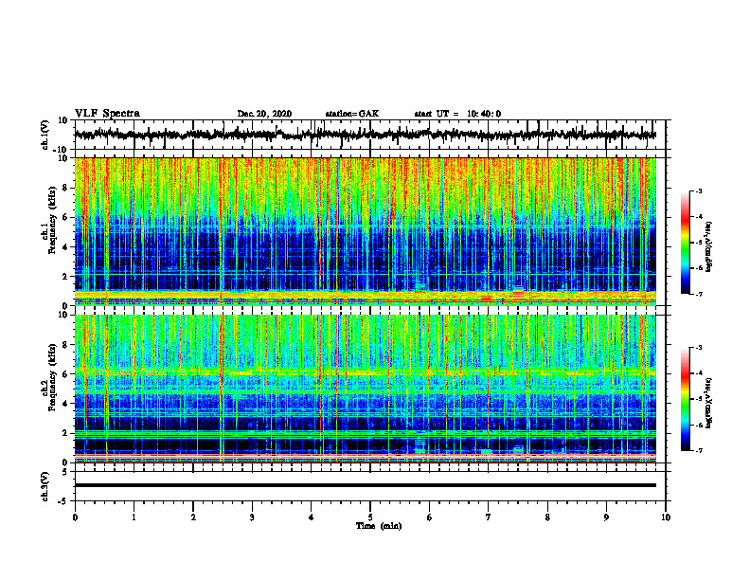Viewport: 750px width, 580px height.
Task: Click the "-7" label on ch.1 colorbar
Action: pyautogui.click(x=698, y=294)
